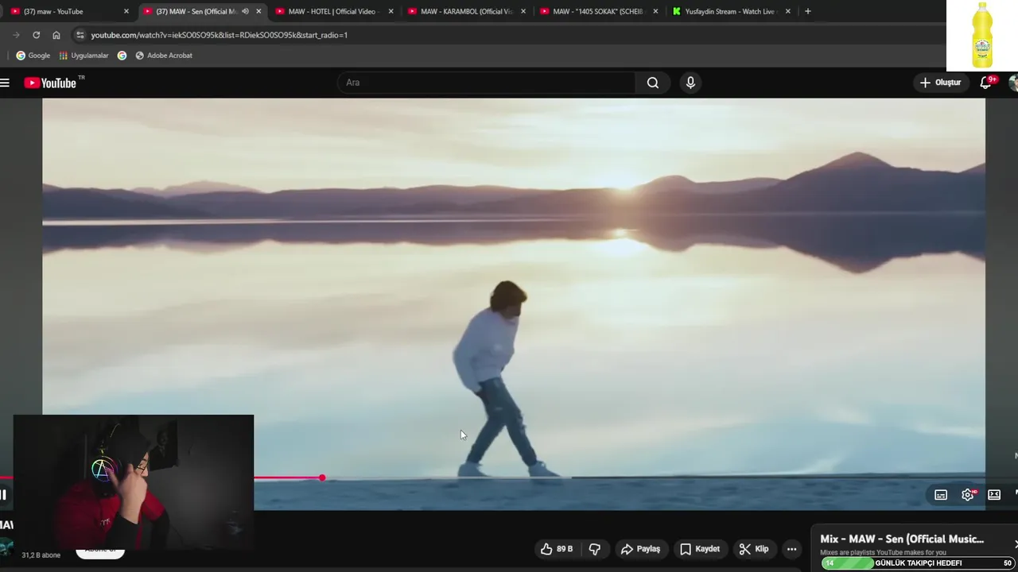Share the video using Paylaş

[x=640, y=549]
